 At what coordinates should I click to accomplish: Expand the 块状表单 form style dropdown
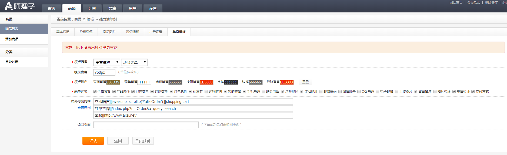(134, 62)
